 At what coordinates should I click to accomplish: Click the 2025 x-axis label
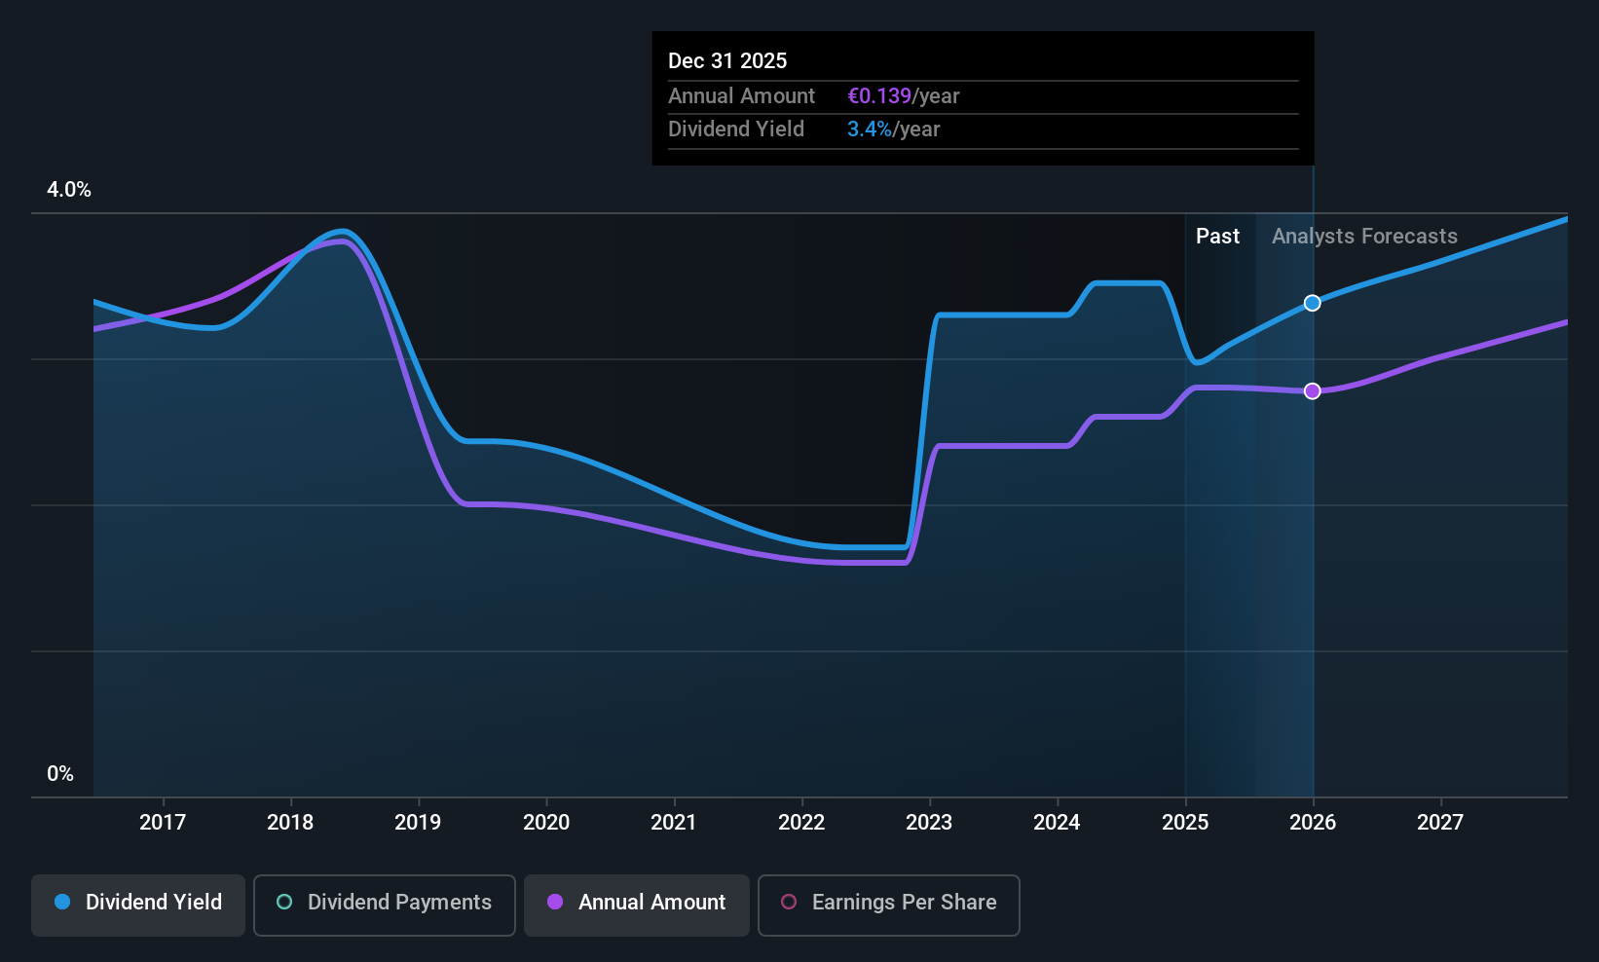(x=1185, y=823)
